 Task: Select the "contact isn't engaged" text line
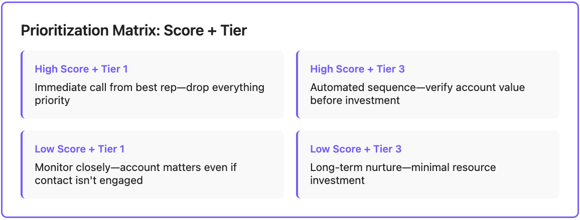point(89,180)
